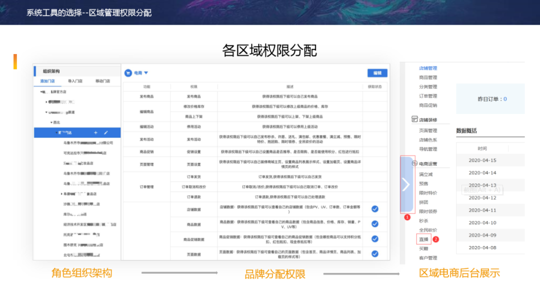
Task: Open 预售 menu item
Action: pyautogui.click(x=423, y=184)
